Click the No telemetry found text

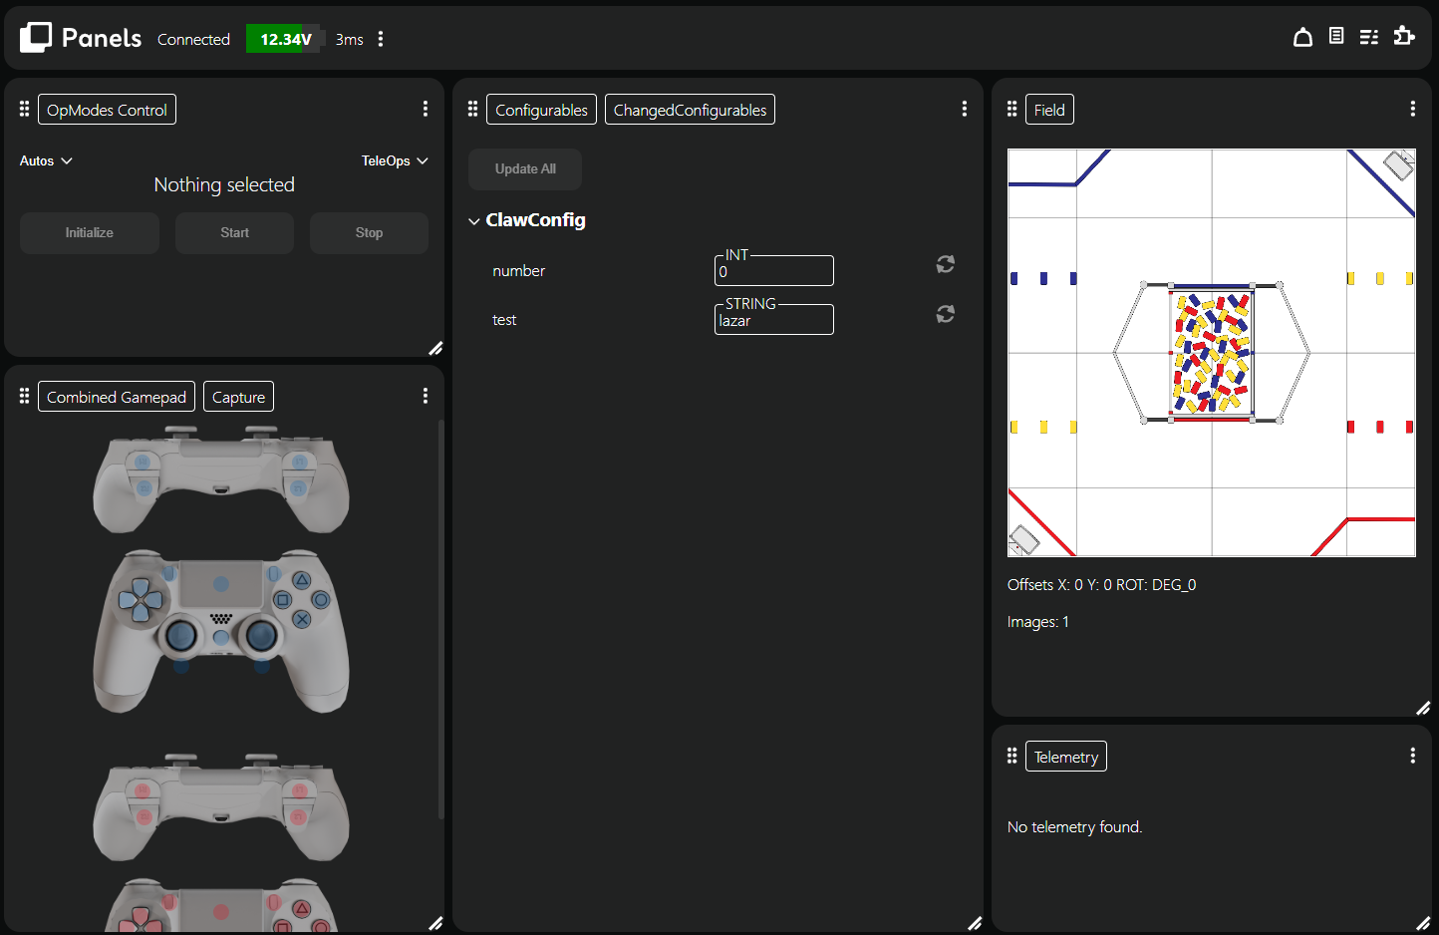click(x=1074, y=827)
